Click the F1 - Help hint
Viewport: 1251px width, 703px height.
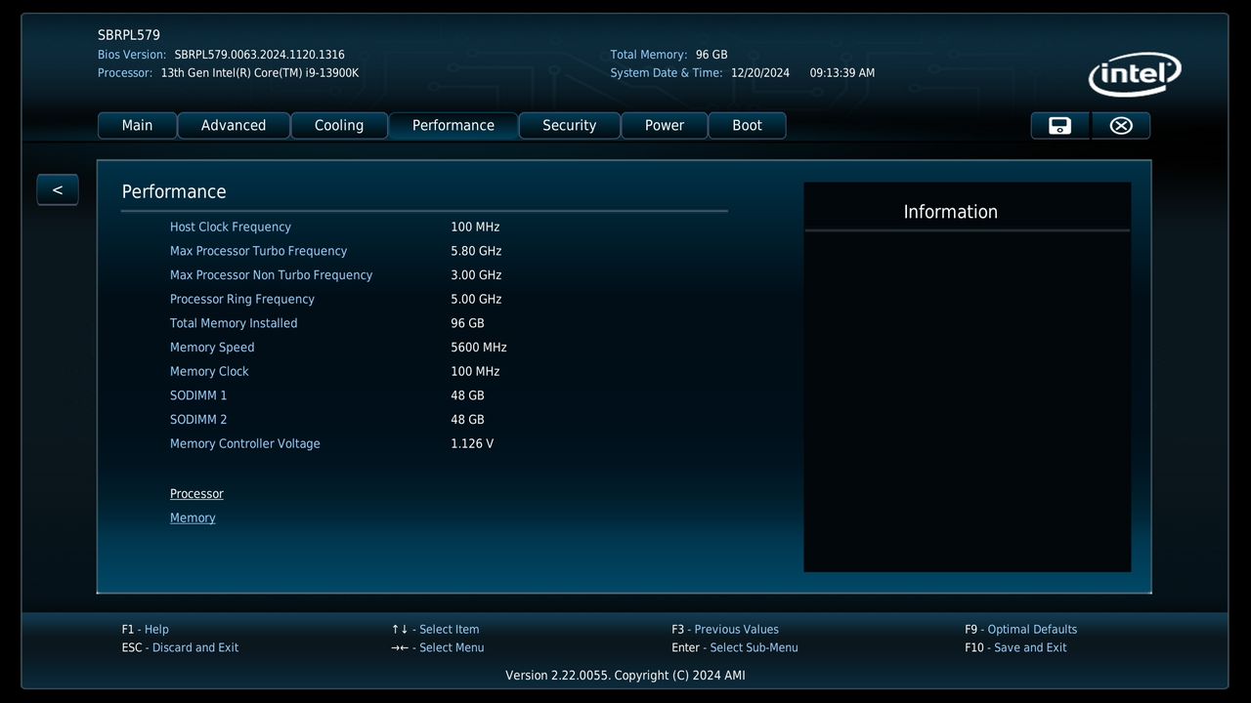(x=146, y=630)
